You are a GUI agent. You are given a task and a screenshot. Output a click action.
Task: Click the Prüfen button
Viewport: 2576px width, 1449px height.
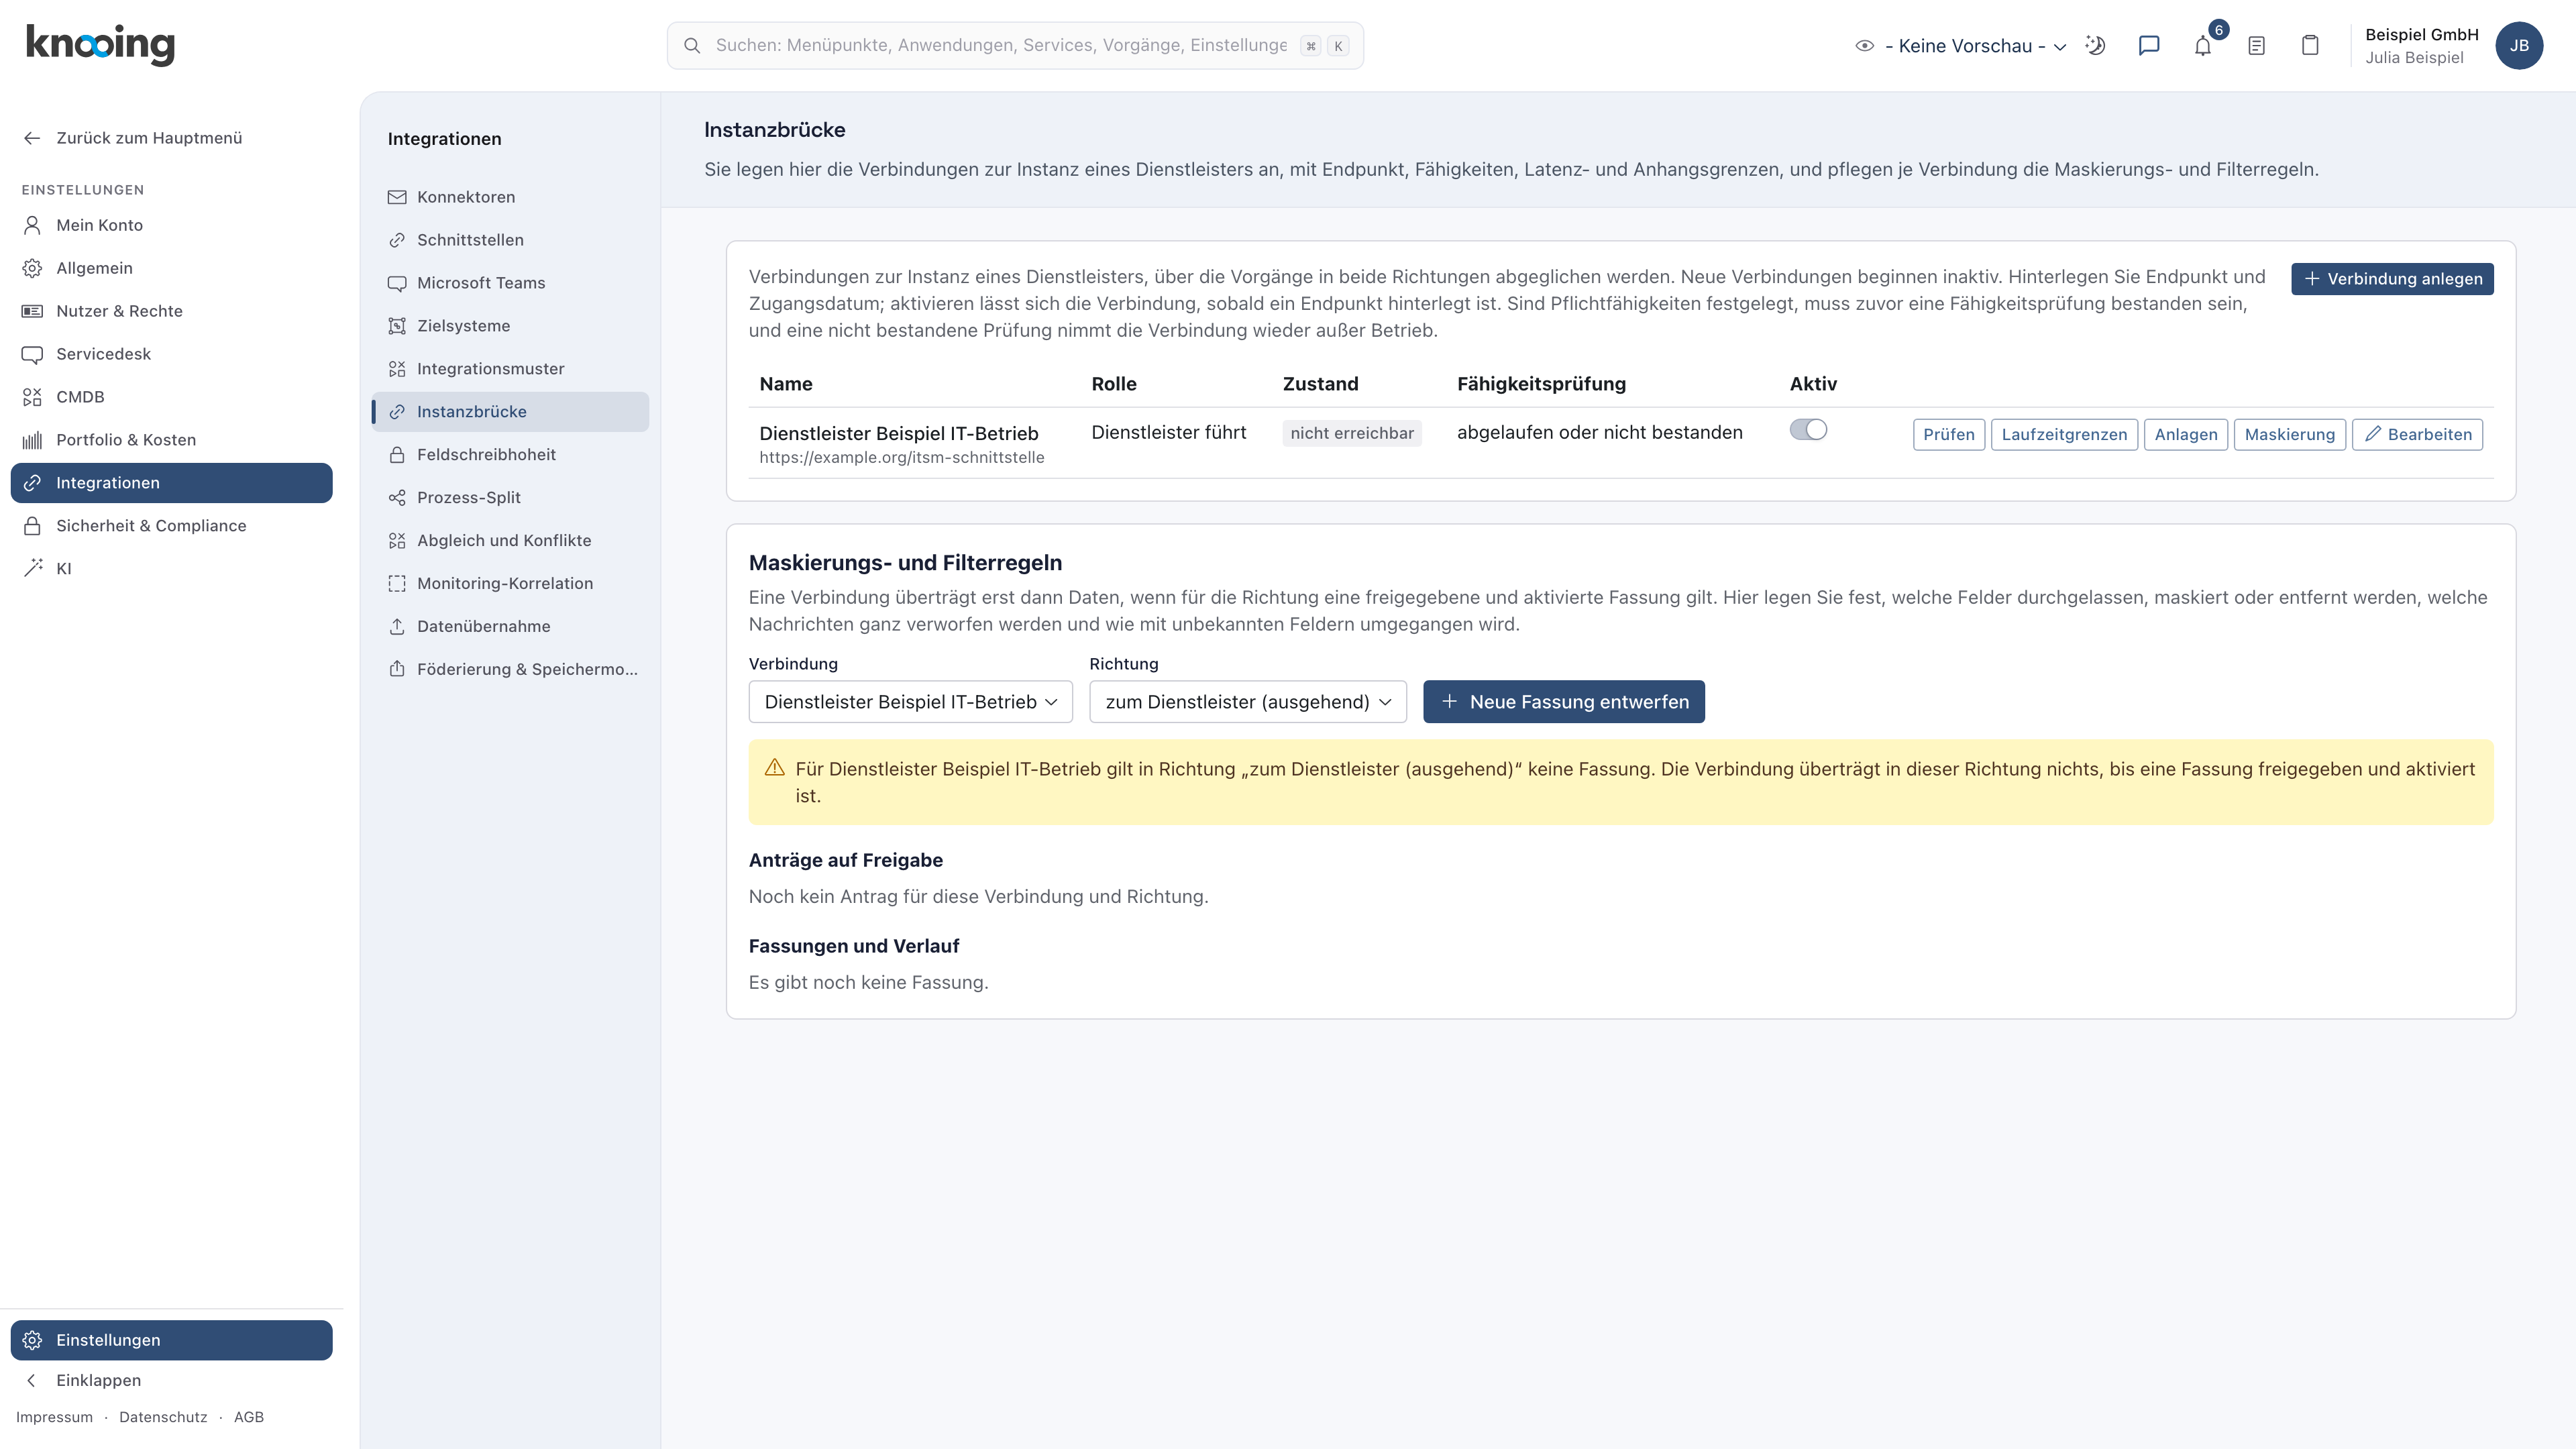pos(1949,434)
